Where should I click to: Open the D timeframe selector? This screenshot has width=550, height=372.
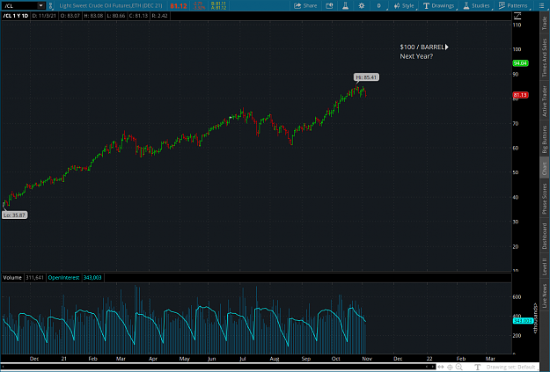point(378,5)
